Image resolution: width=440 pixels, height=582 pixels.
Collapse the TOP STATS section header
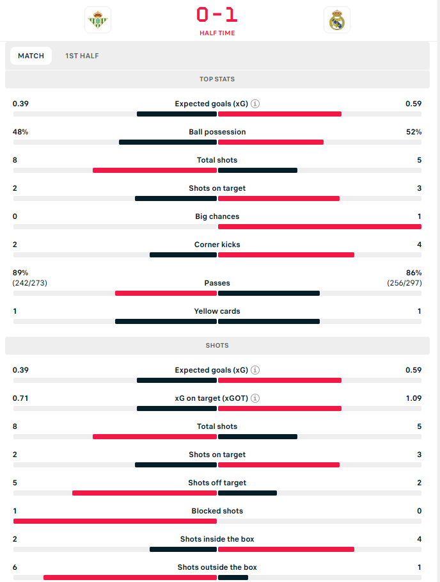[x=217, y=79]
